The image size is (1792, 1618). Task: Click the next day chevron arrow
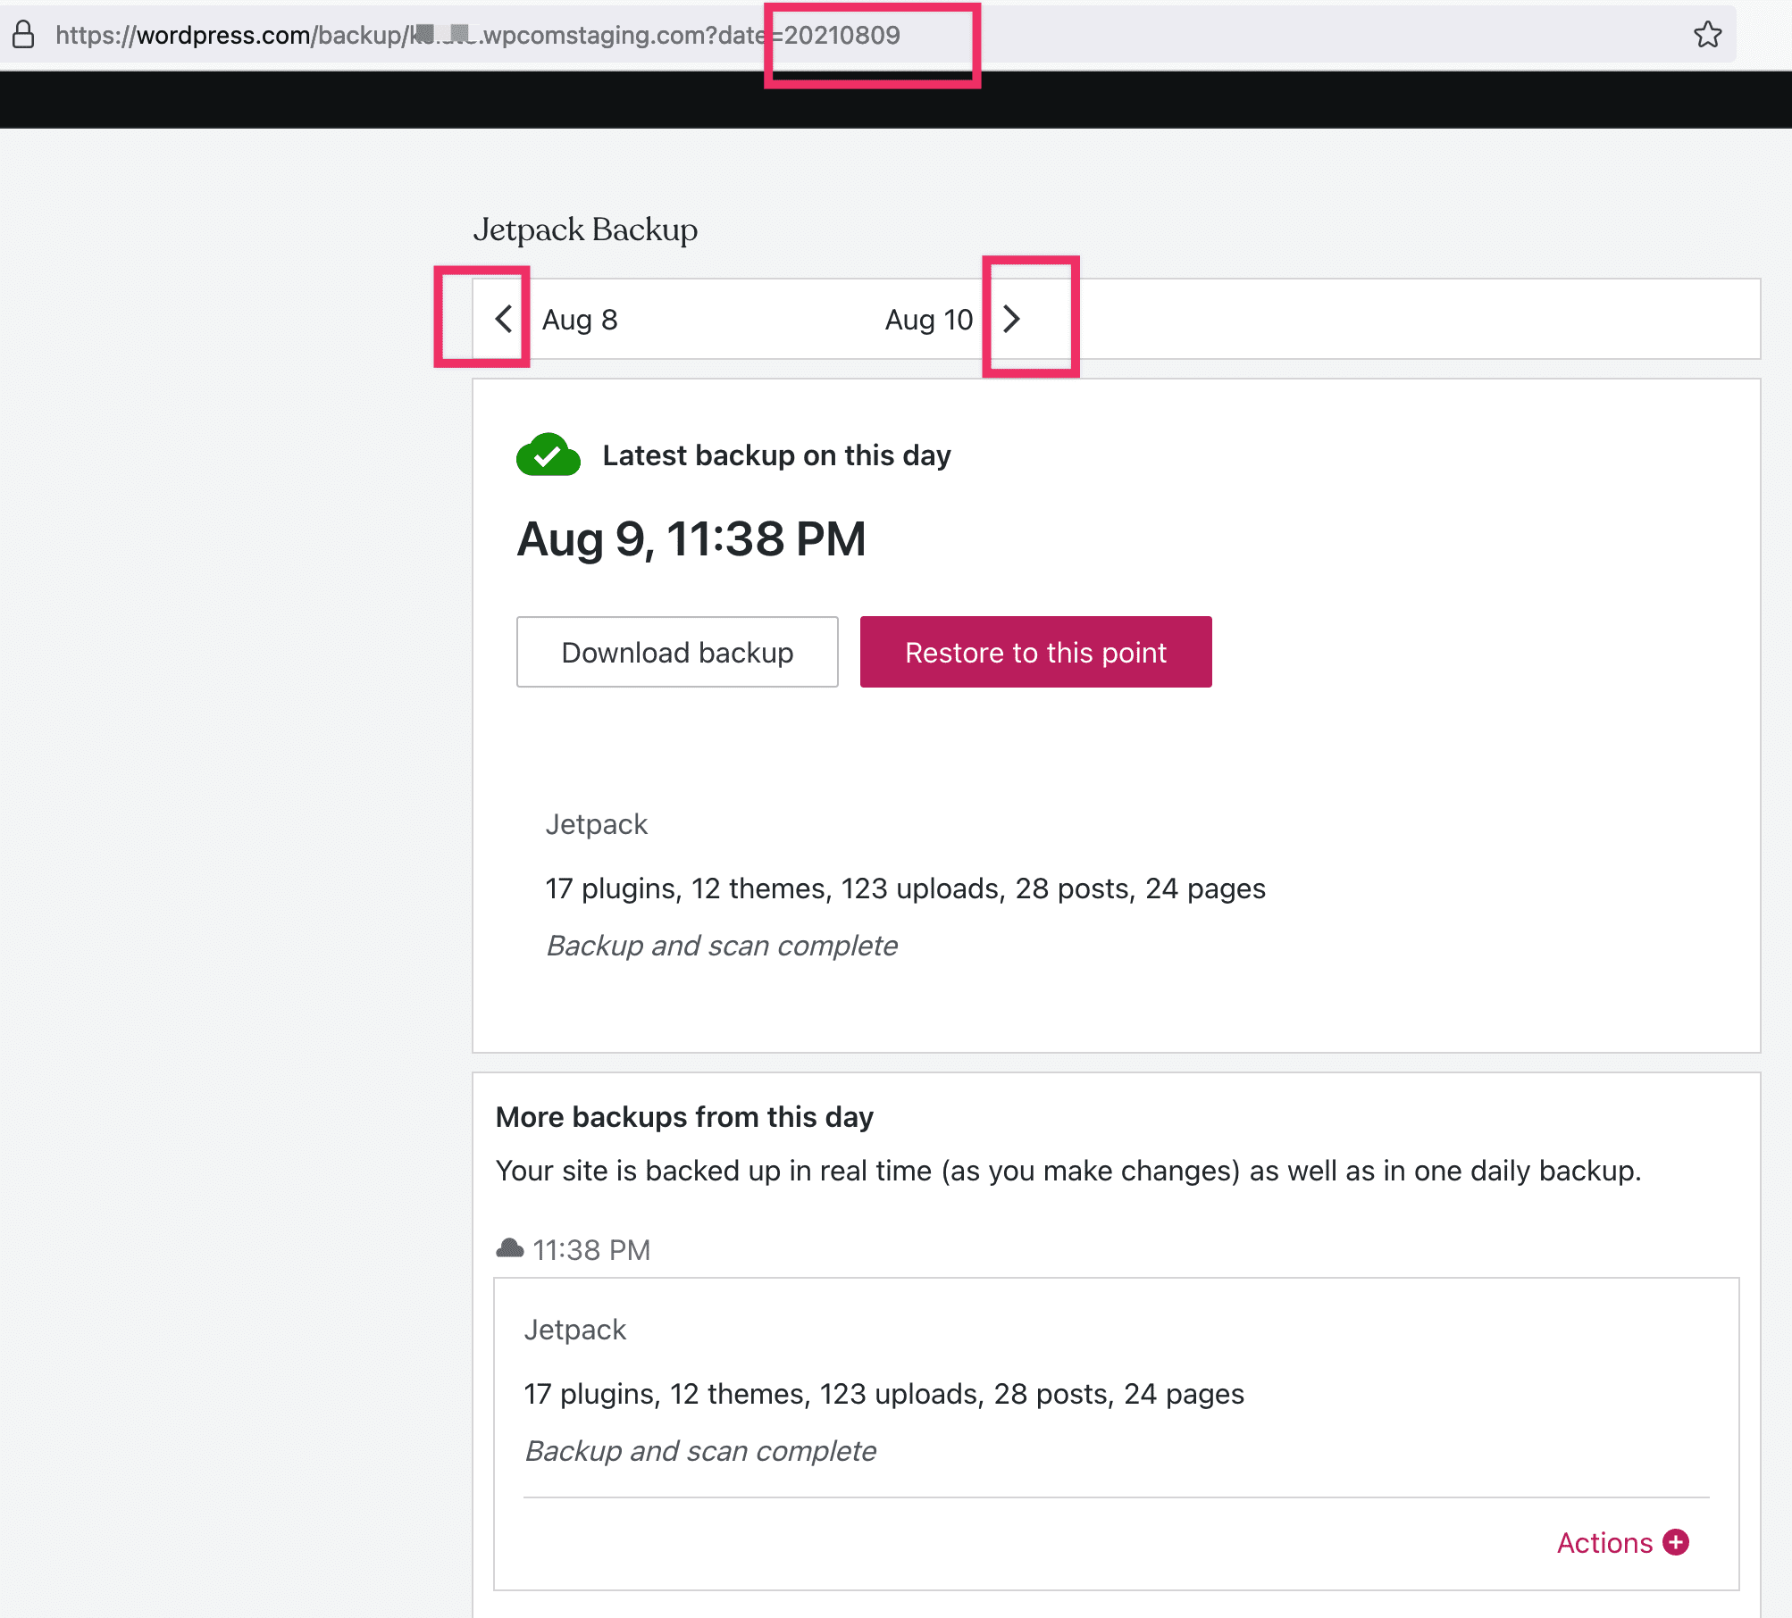tap(1011, 319)
